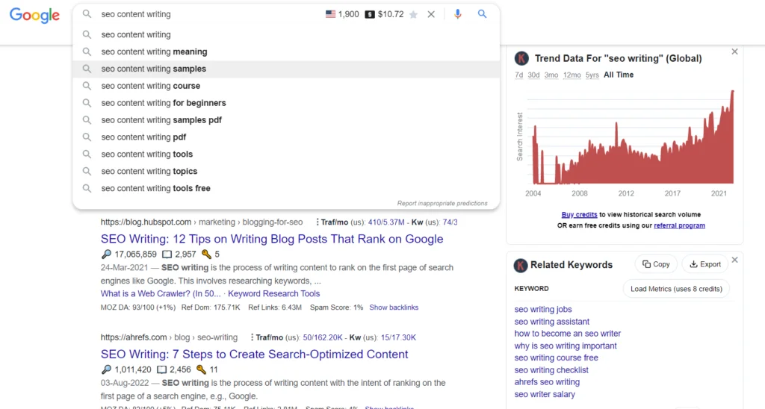
Task: Click the Google logo
Action: pos(34,15)
